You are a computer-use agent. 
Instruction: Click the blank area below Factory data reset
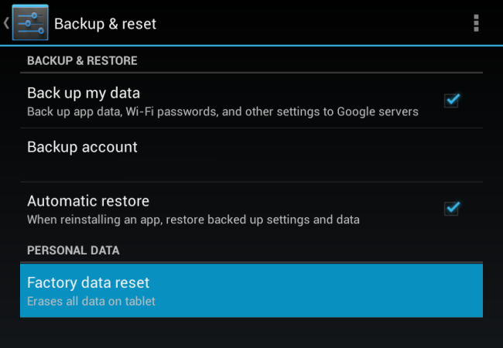point(251,333)
